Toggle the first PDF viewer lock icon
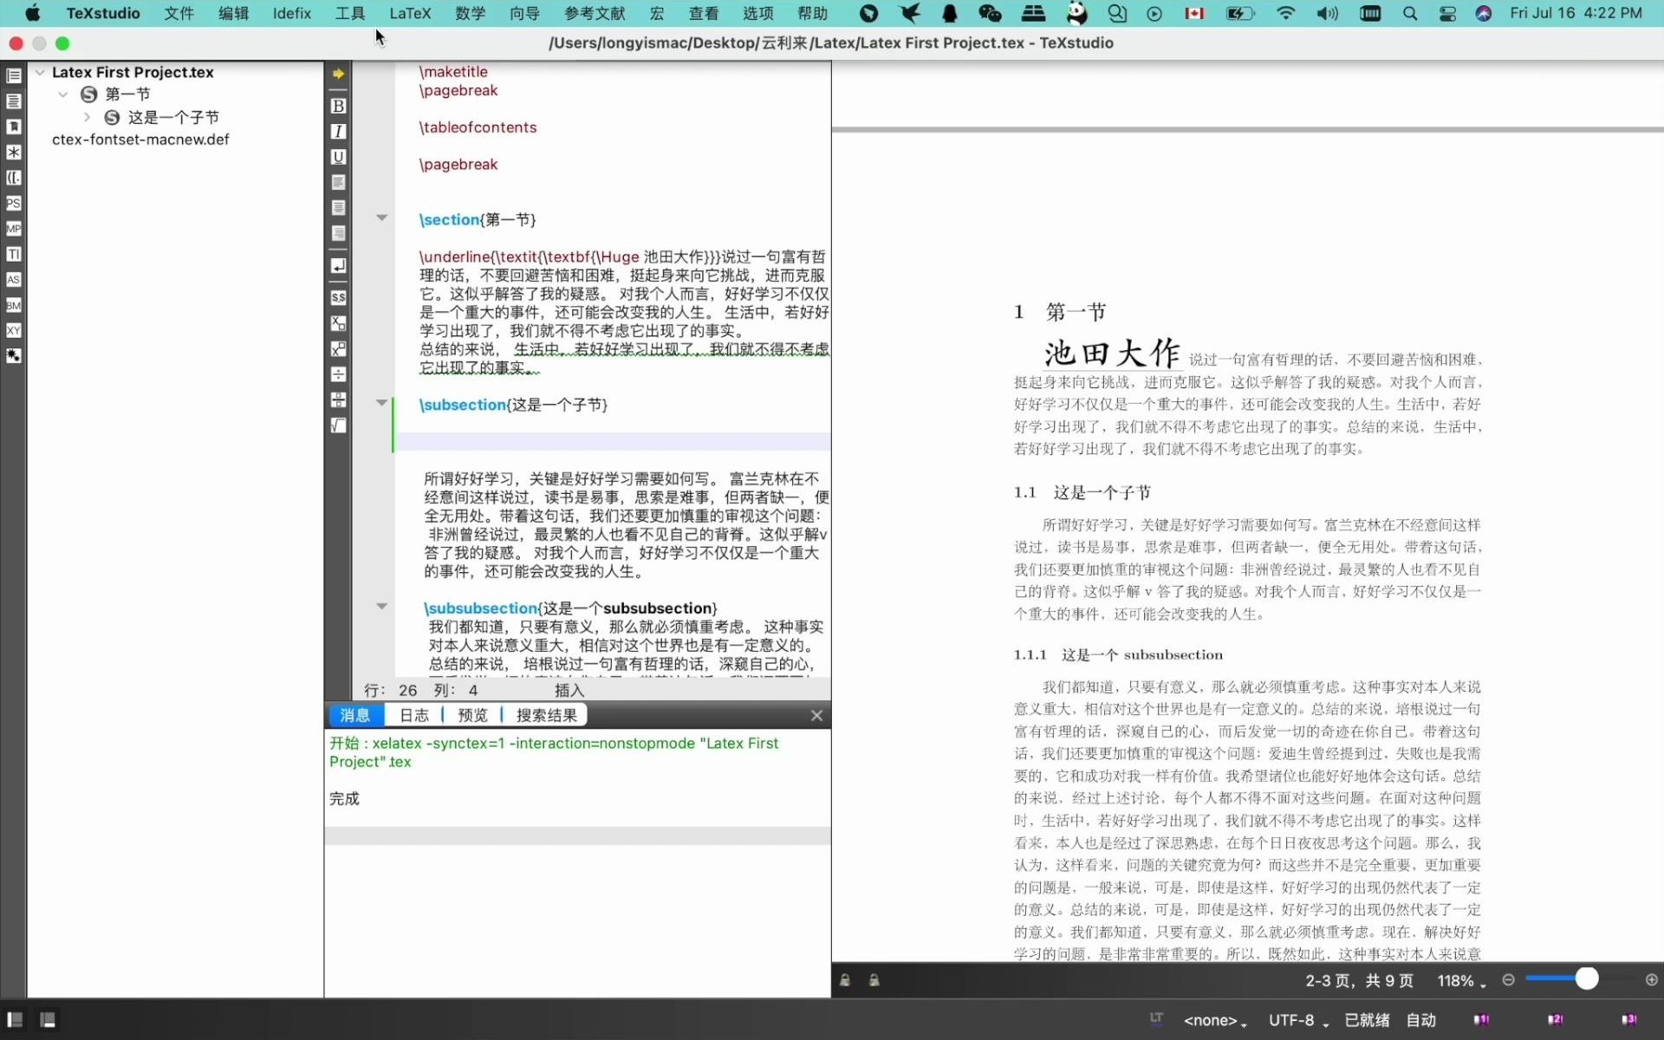1664x1040 pixels. [845, 980]
